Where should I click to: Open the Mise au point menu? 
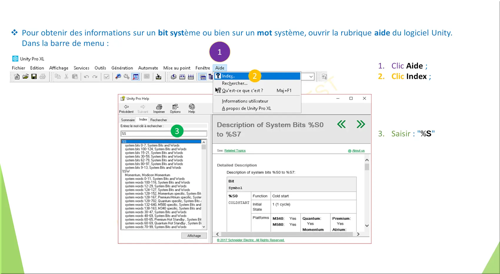coord(177,68)
